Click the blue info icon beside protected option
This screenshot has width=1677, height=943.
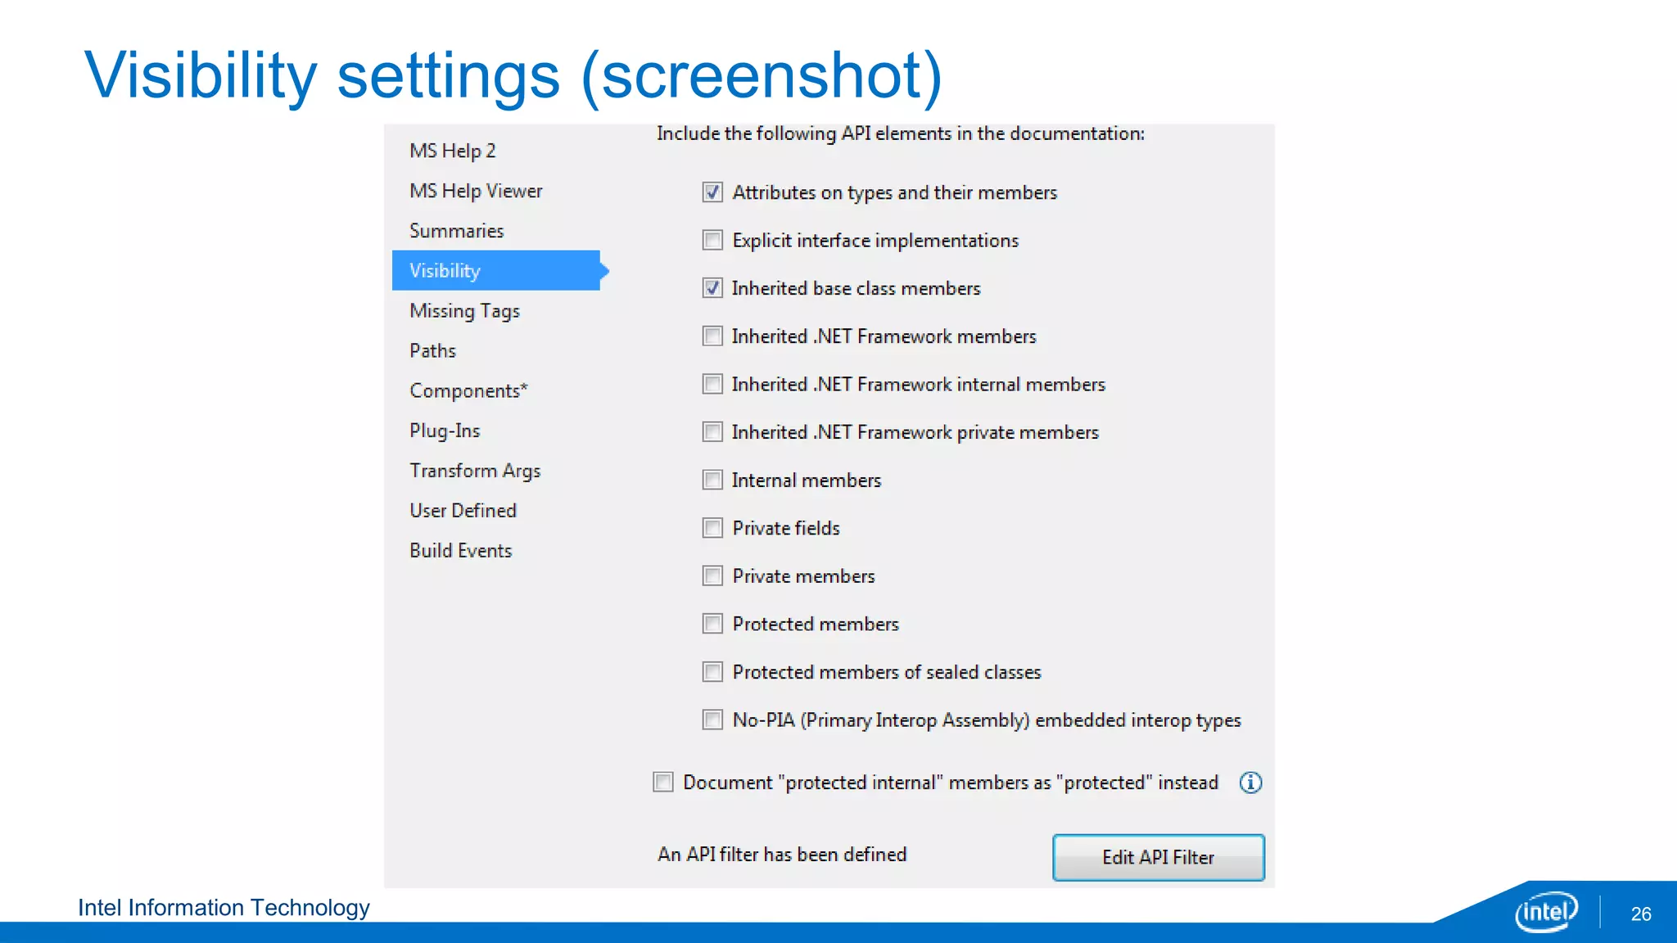[1250, 783]
